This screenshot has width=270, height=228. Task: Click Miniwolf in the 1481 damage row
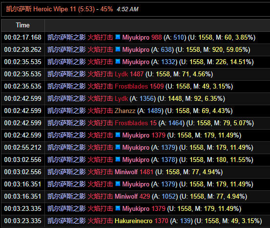tap(126, 172)
